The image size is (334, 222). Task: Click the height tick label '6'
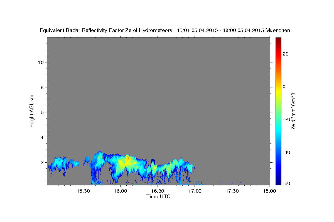[42, 112]
